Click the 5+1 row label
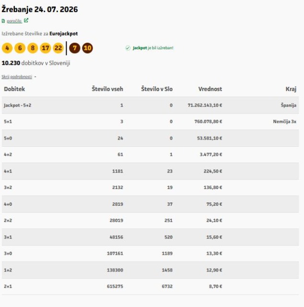 click(x=8, y=121)
